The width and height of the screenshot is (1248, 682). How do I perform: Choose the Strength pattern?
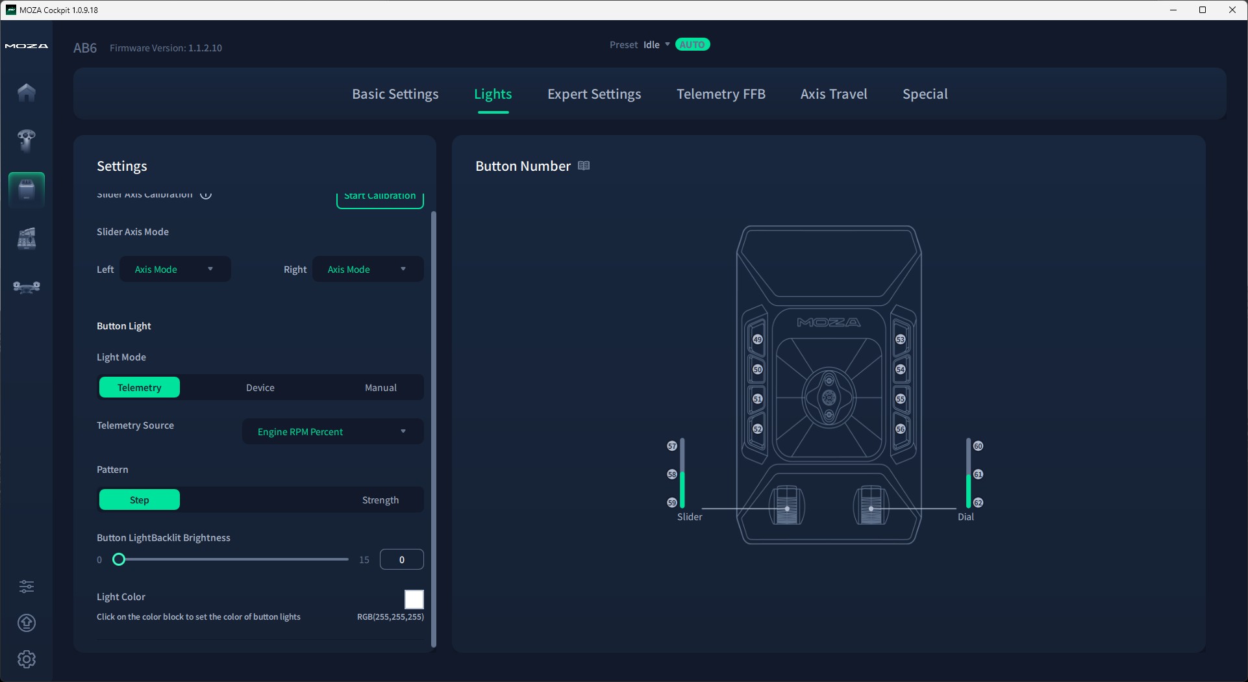(381, 500)
